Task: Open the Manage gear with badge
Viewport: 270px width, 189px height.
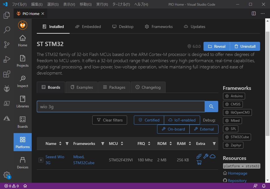Action: pyautogui.click(x=7, y=175)
